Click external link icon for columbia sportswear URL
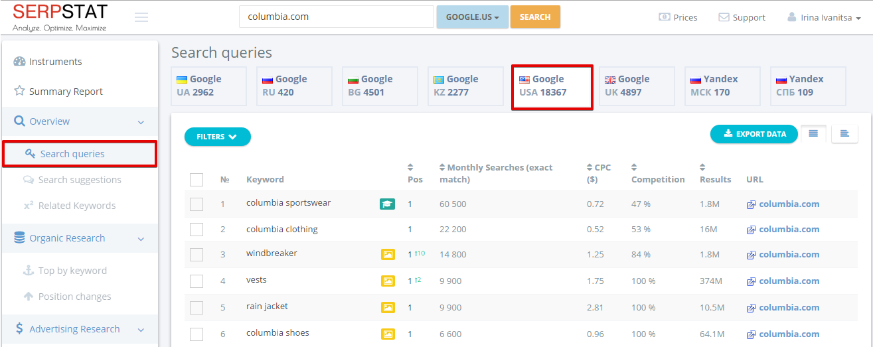This screenshot has width=873, height=347. (751, 204)
